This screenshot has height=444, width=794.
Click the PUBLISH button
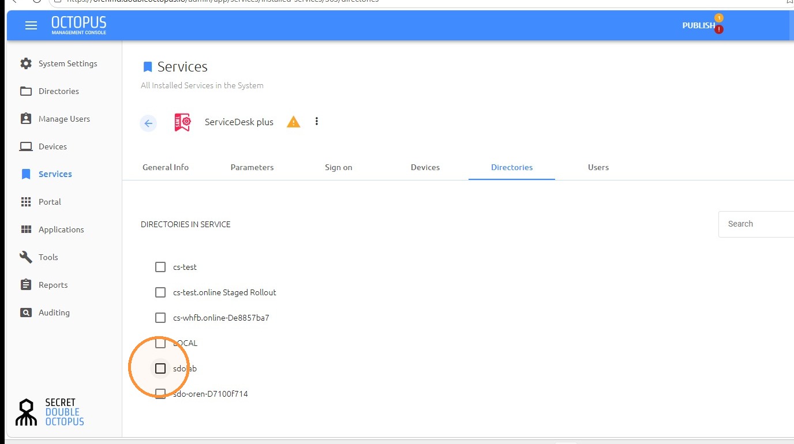pyautogui.click(x=698, y=25)
